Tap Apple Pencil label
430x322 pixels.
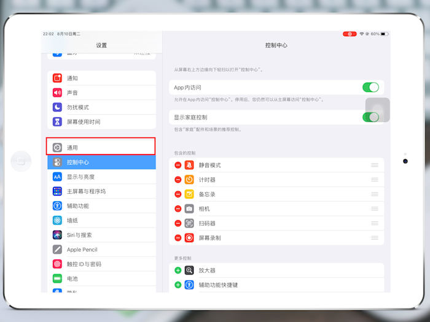click(82, 250)
